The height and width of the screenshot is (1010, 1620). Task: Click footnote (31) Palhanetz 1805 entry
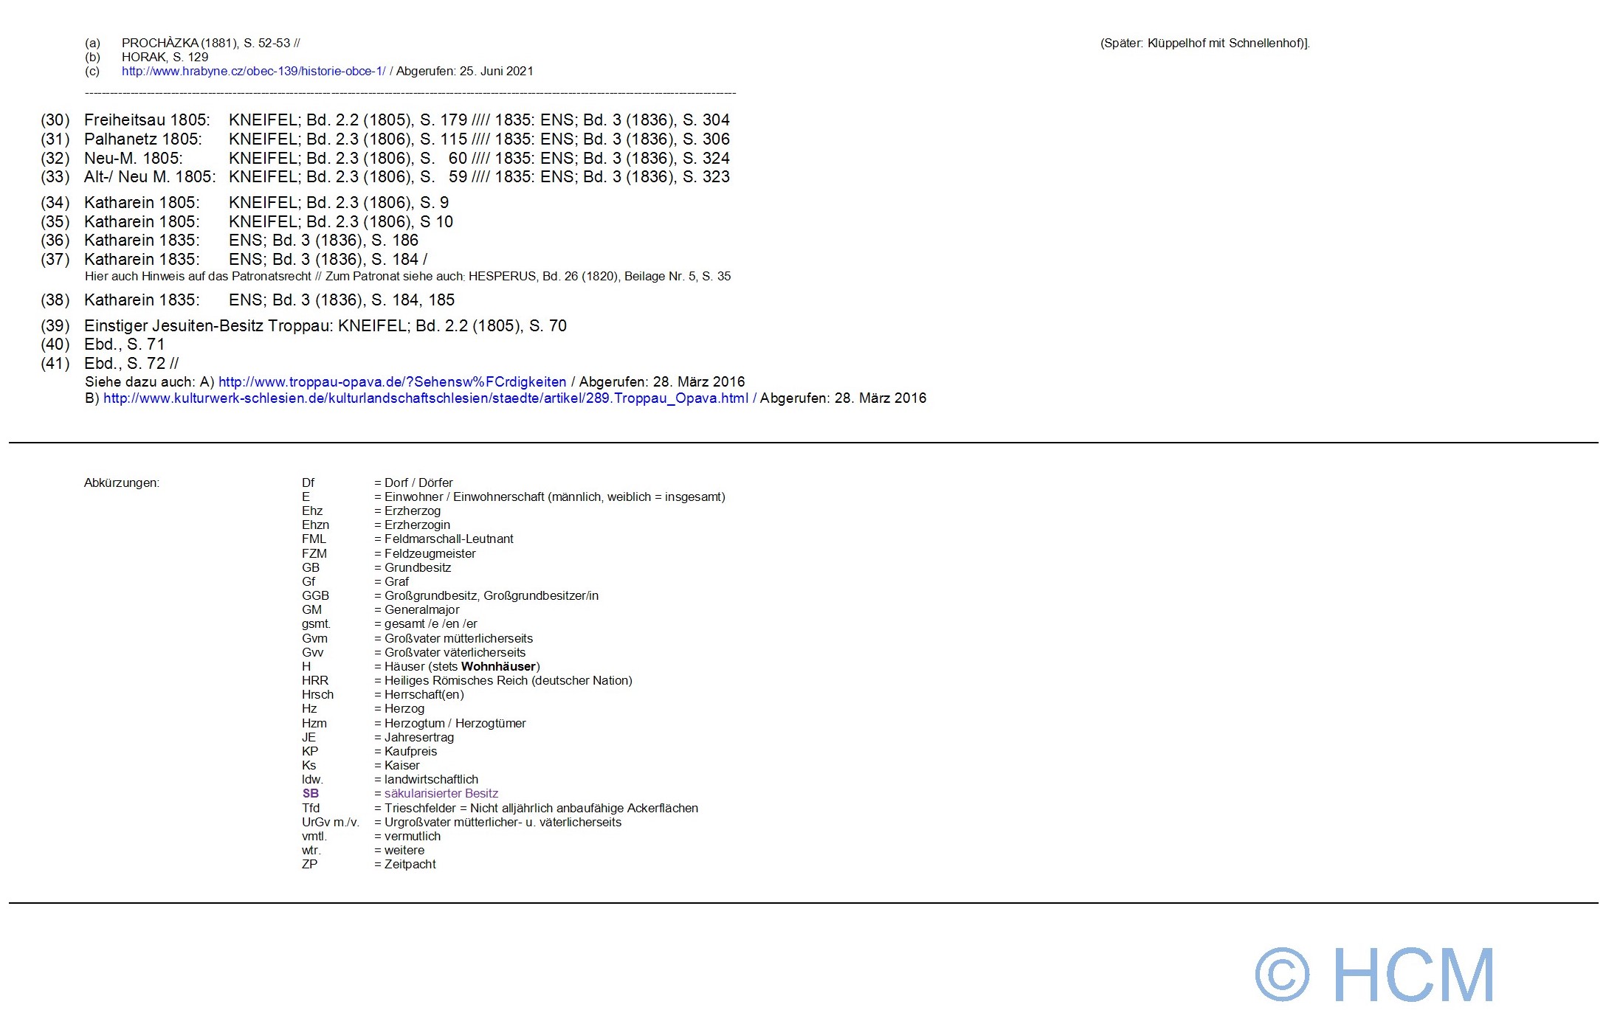pos(142,139)
